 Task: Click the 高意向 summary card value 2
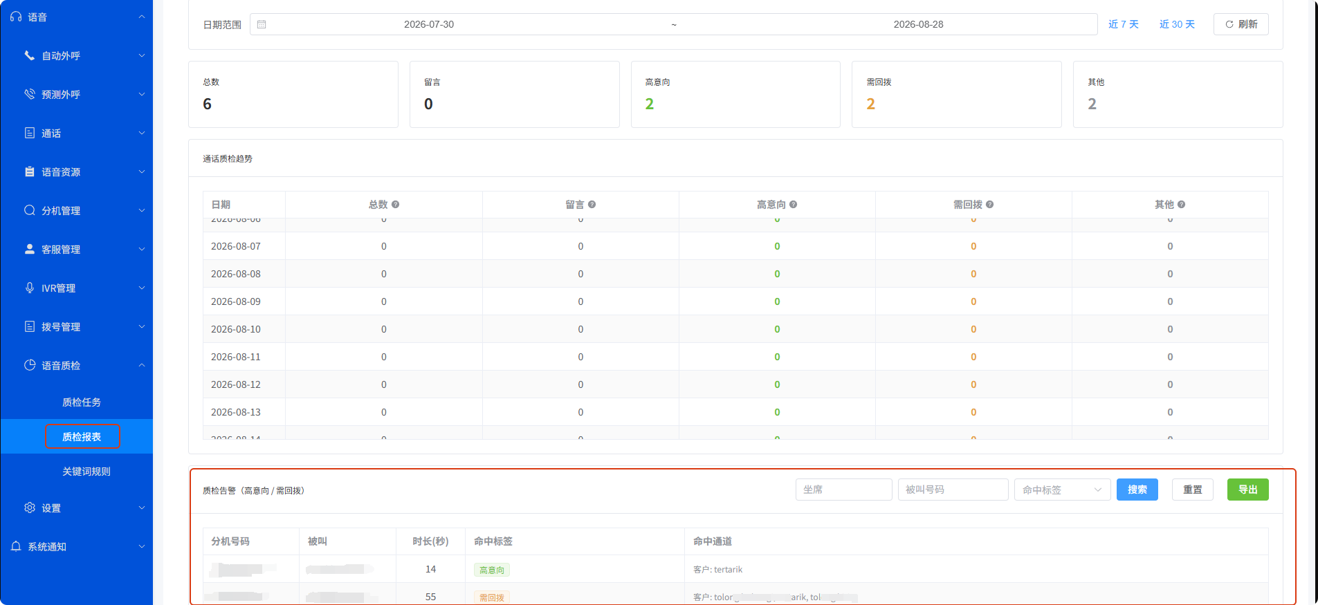pyautogui.click(x=650, y=104)
